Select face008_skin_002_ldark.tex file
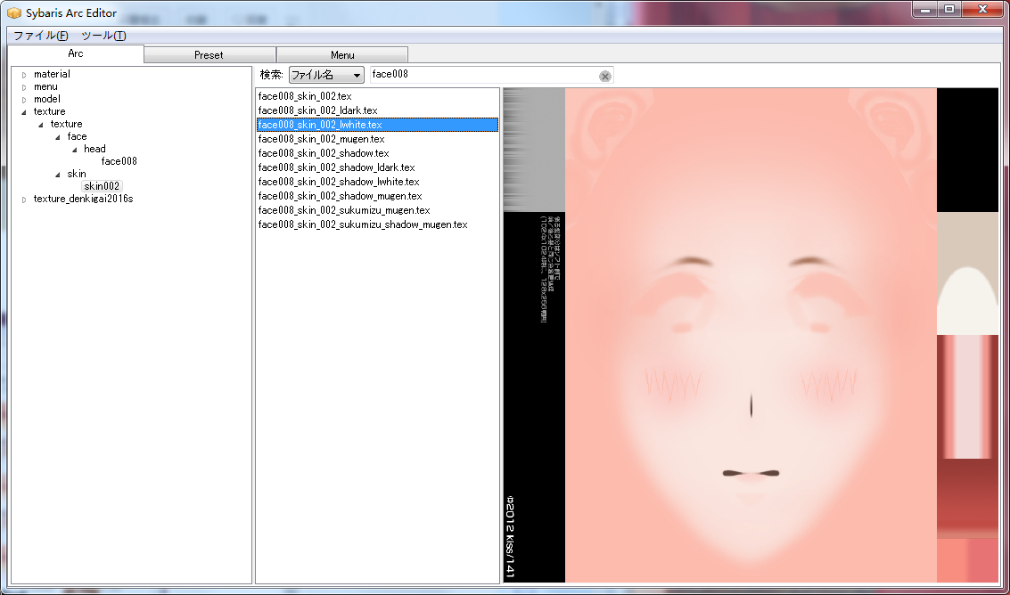The image size is (1010, 595). pos(317,110)
